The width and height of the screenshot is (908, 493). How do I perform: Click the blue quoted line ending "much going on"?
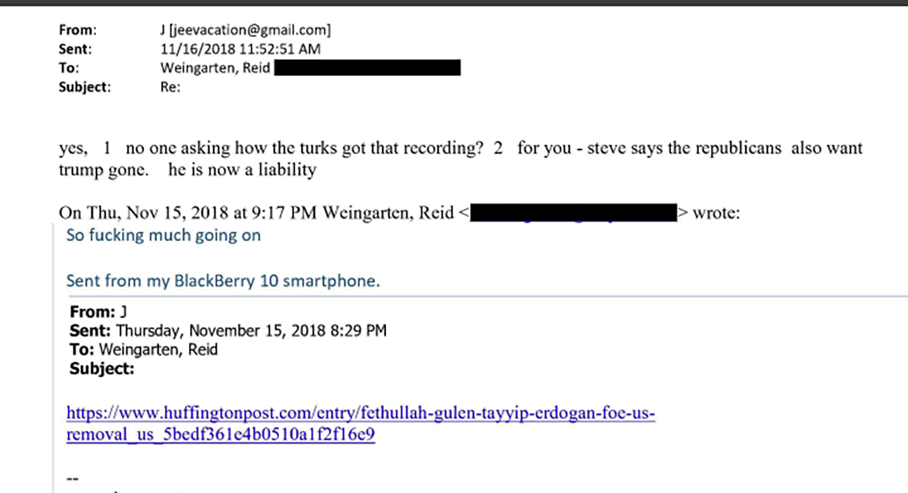(x=163, y=235)
